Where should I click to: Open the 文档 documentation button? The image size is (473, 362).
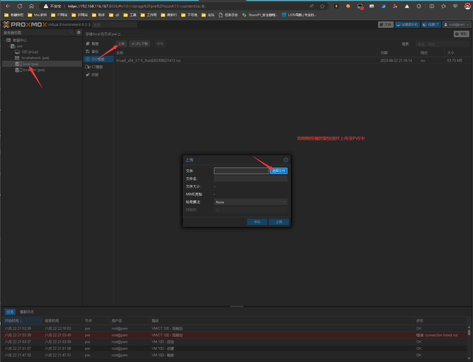click(x=386, y=25)
